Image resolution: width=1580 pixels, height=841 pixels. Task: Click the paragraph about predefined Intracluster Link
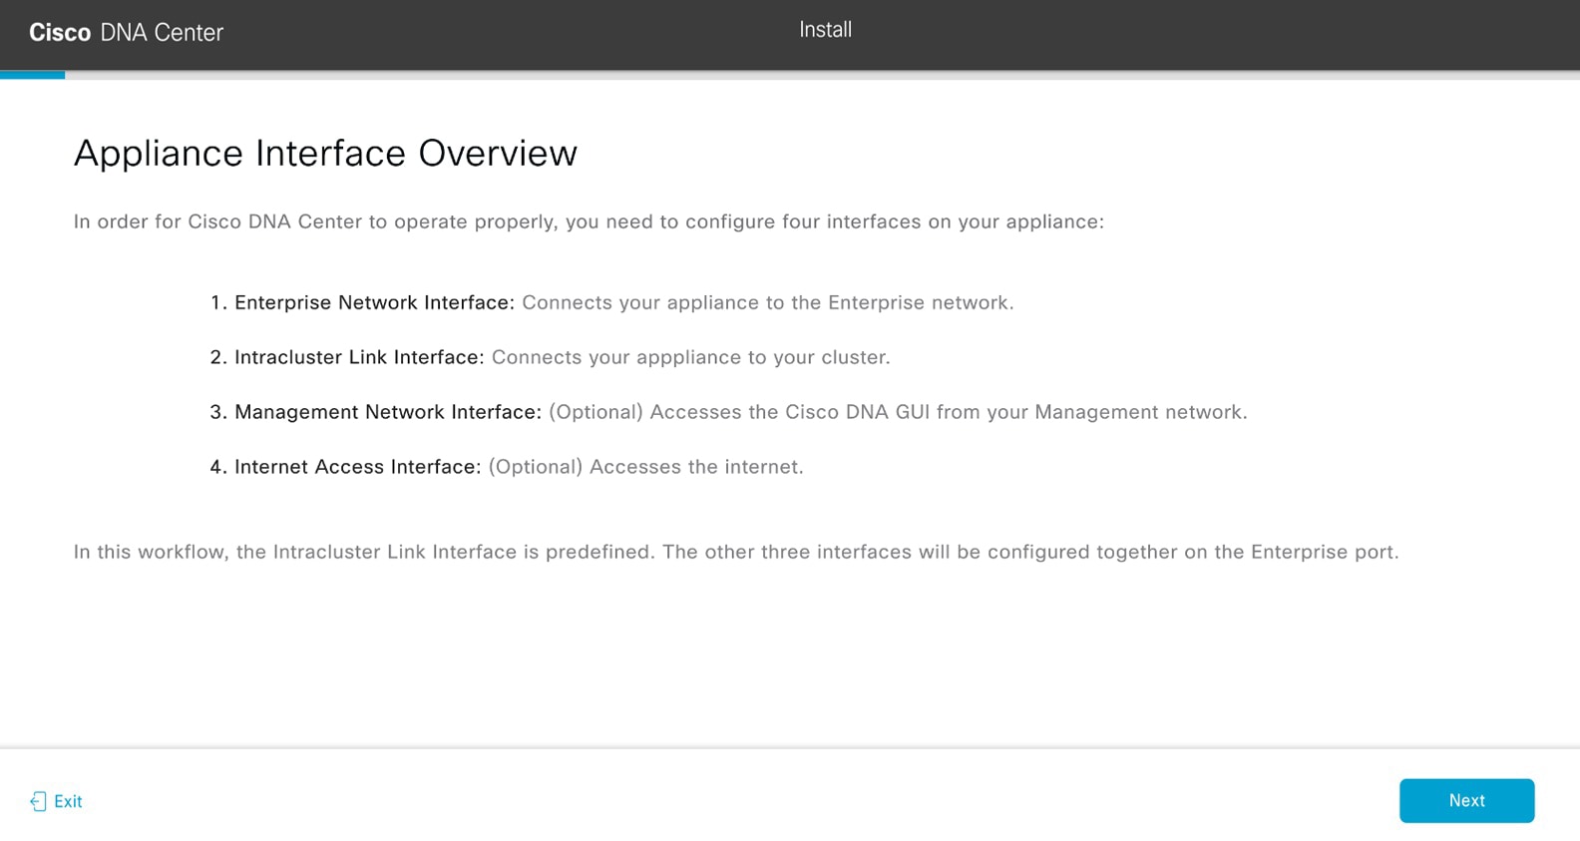coord(736,552)
